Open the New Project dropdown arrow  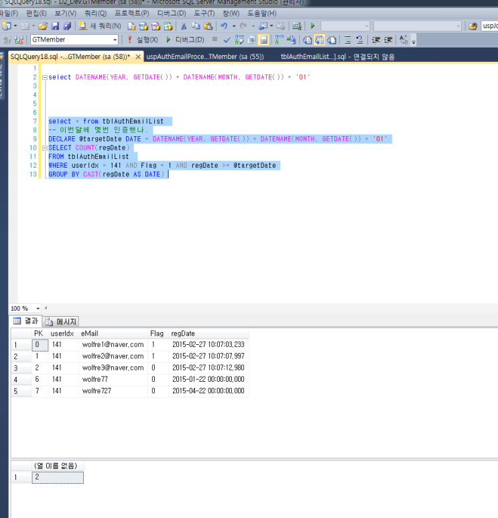click(x=15, y=25)
